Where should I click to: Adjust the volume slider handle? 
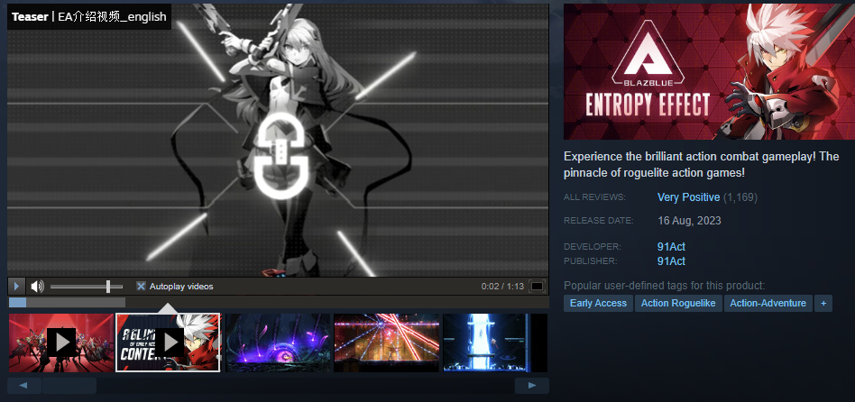[x=108, y=286]
